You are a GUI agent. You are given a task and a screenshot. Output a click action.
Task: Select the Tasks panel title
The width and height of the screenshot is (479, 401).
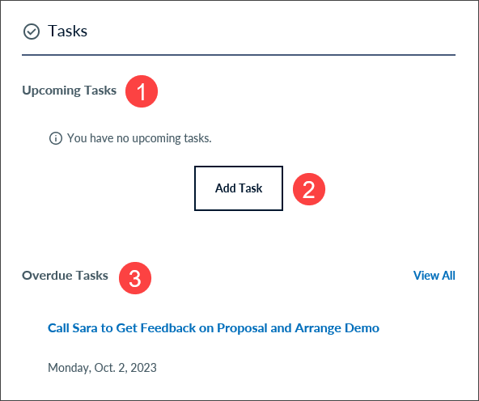(67, 32)
